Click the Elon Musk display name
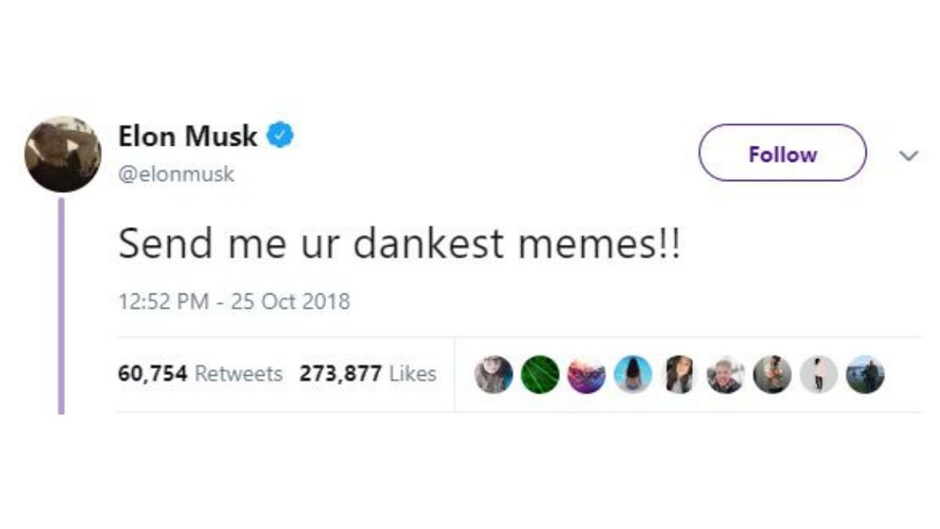The width and height of the screenshot is (940, 529). tap(187, 136)
